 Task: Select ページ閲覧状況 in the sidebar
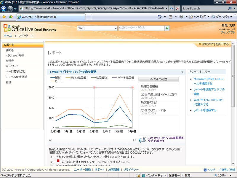(x=15, y=71)
